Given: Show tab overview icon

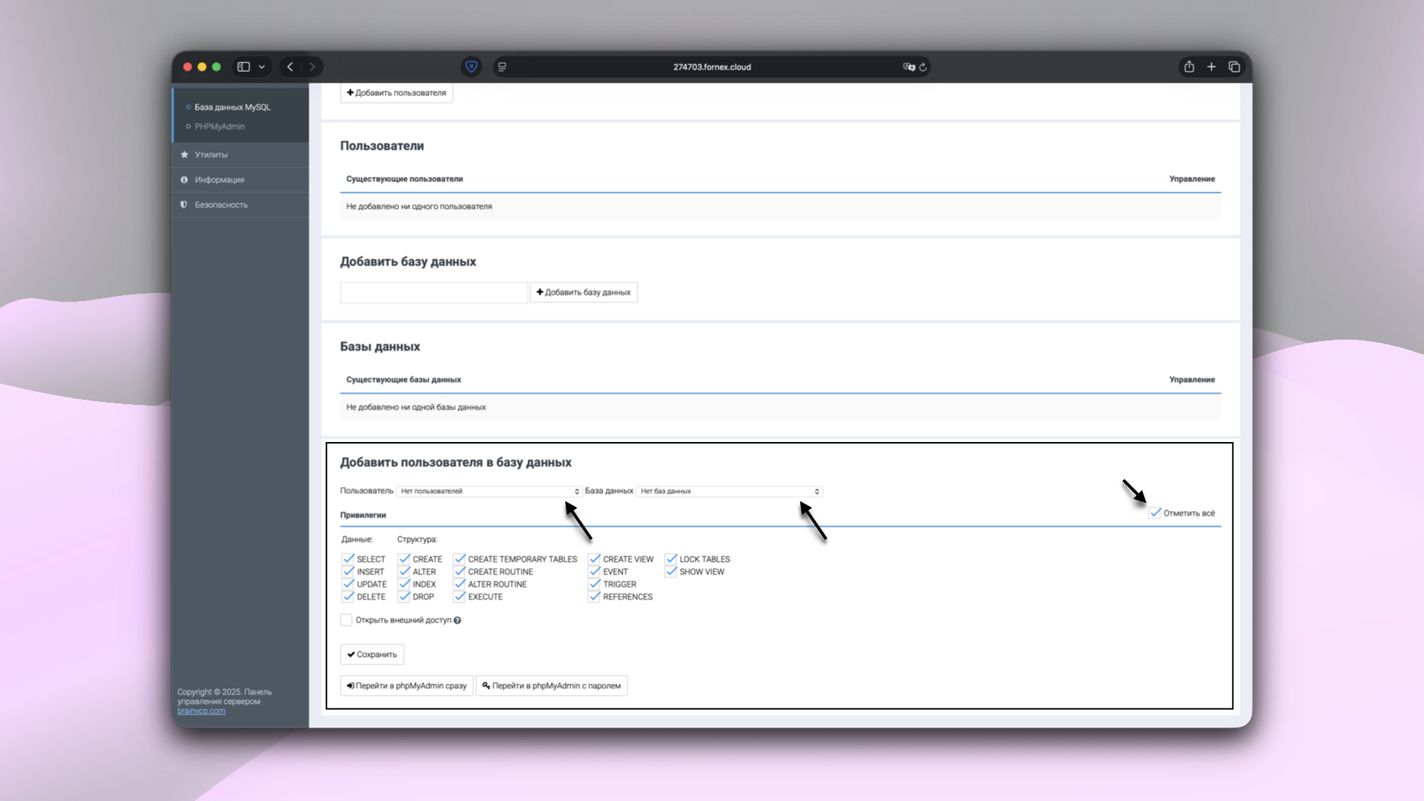Looking at the screenshot, I should point(1234,67).
